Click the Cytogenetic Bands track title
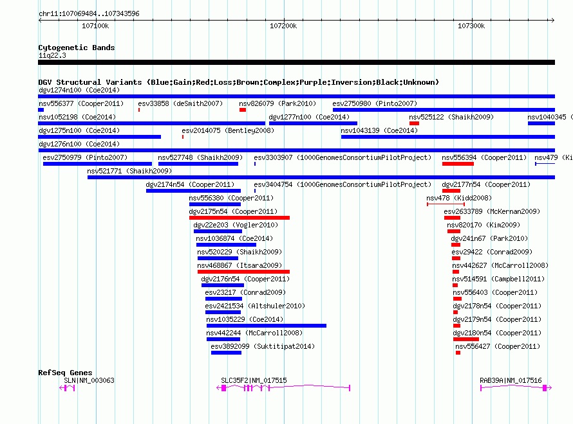Viewport: 573px width, 424px height. coord(77,48)
